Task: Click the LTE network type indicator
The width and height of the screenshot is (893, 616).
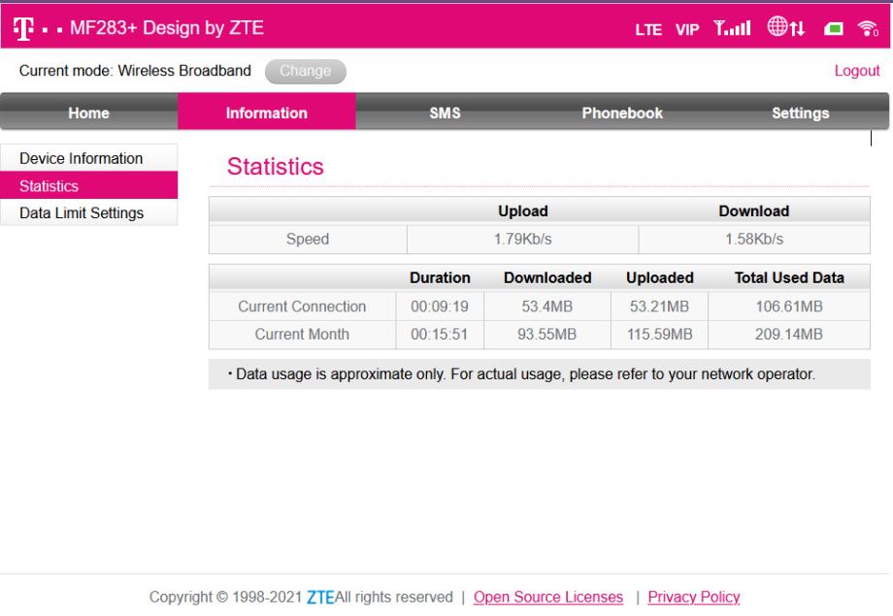Action: pos(648,23)
